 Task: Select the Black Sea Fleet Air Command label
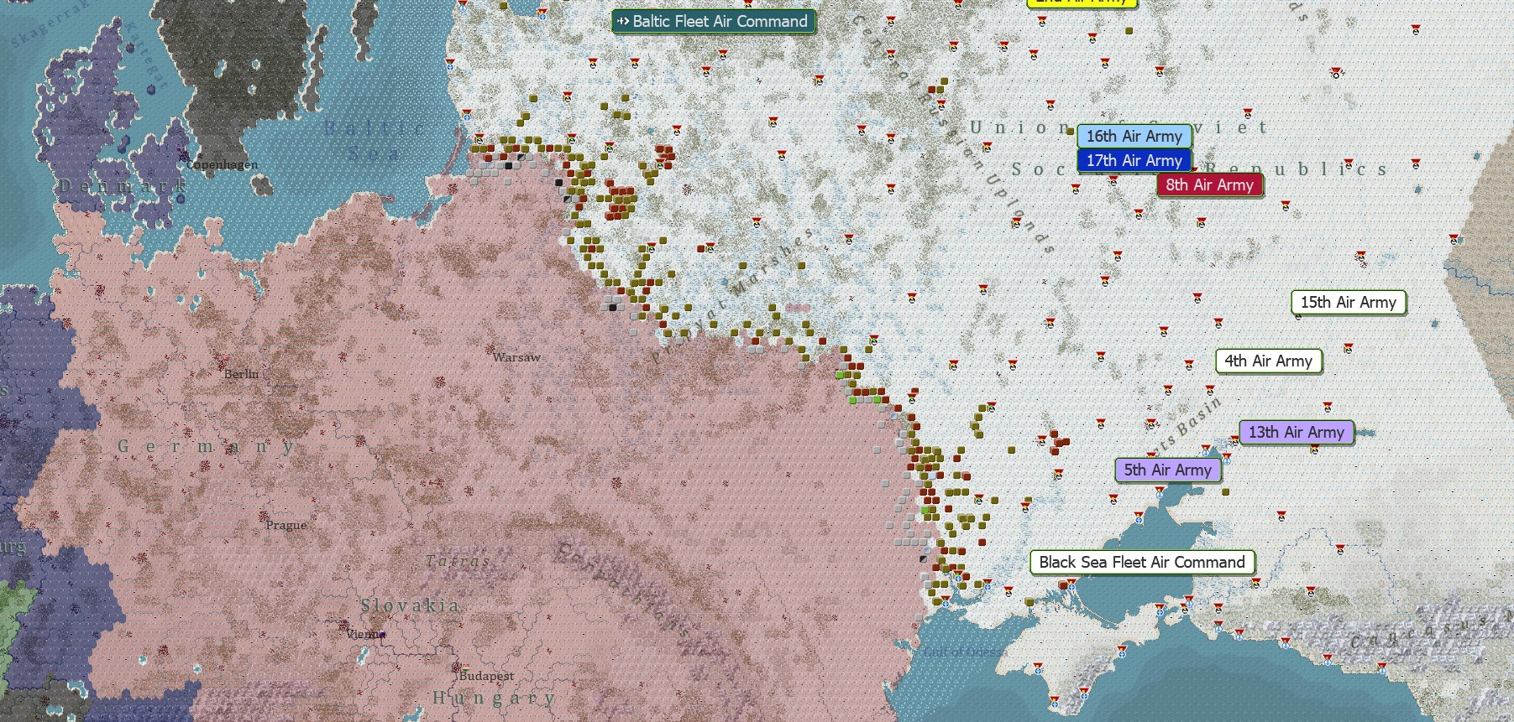[1142, 562]
